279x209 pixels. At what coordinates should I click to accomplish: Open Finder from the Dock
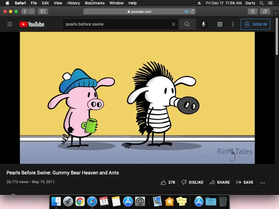tap(56, 202)
